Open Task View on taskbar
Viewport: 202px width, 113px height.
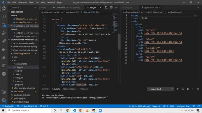(61, 110)
